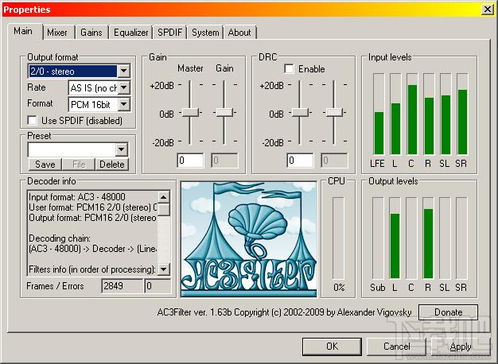This screenshot has width=498, height=364.
Task: Click the second DRC slider handle
Action: click(x=334, y=112)
